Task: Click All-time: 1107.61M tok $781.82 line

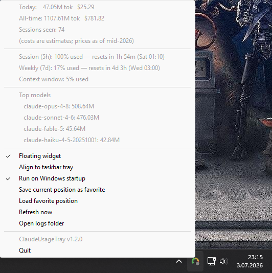Action: 98,18
